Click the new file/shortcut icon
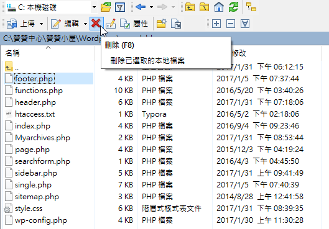 (x=176, y=24)
